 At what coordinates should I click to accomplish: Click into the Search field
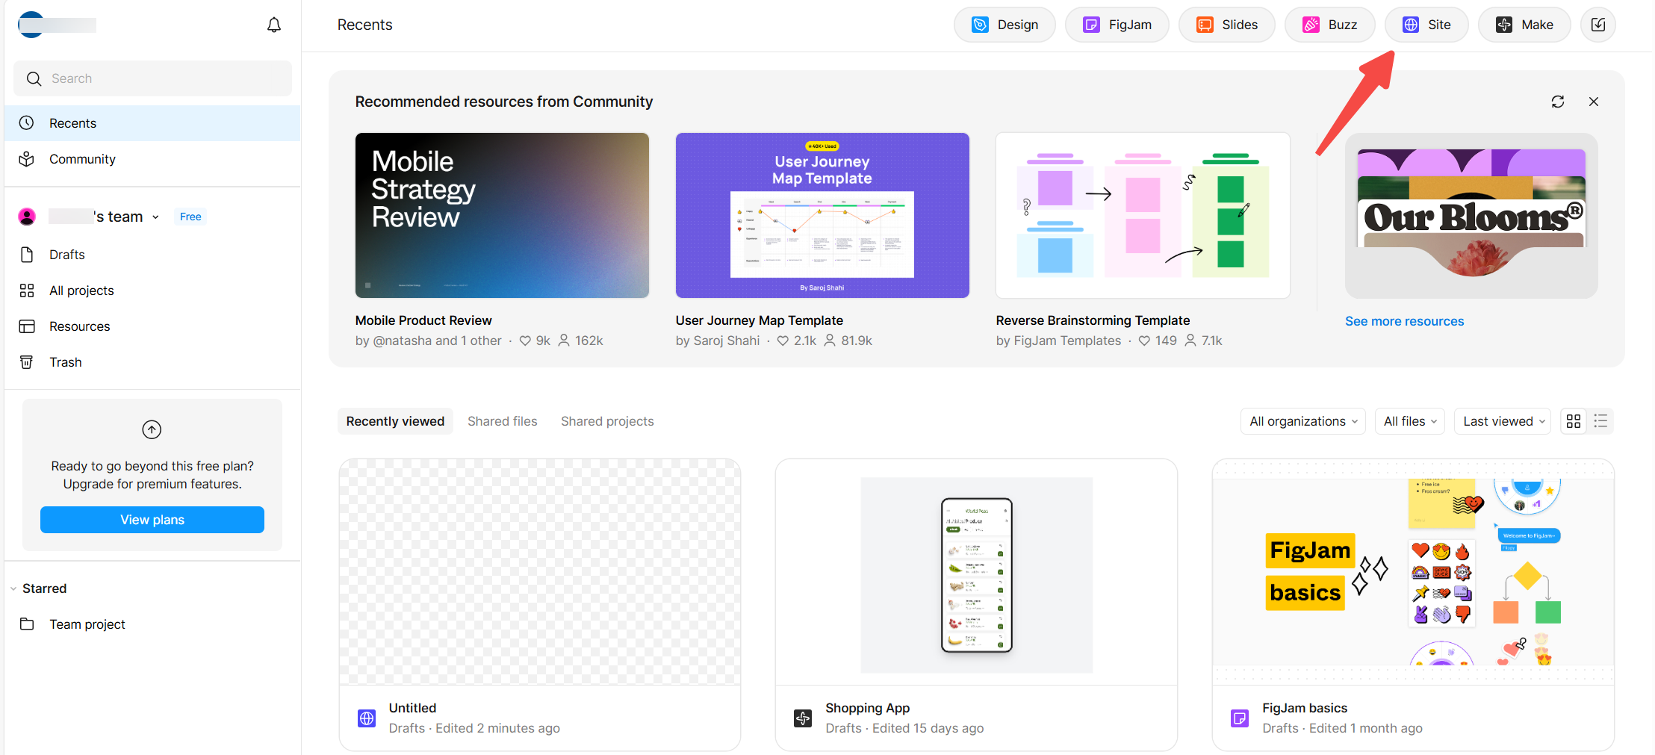(152, 78)
